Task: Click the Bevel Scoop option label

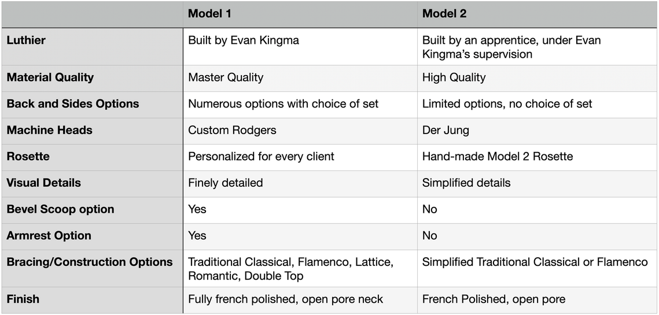Action: click(60, 209)
